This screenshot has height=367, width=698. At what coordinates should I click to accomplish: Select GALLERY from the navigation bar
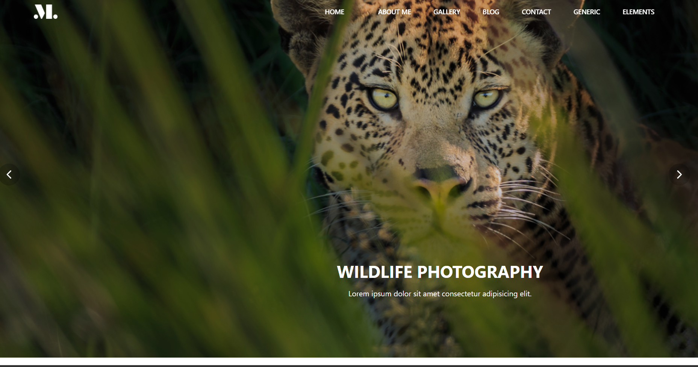pyautogui.click(x=447, y=12)
